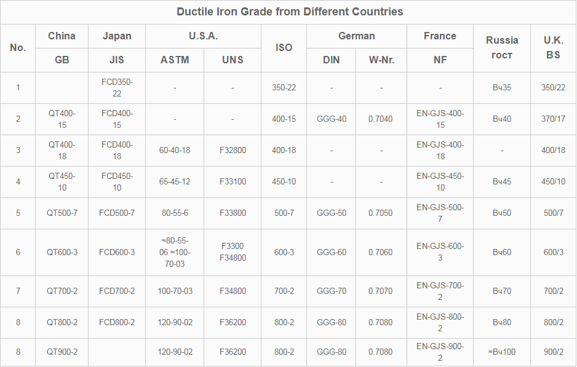Image resolution: width=577 pixels, height=367 pixels.
Task: Select the GGG-40 cell
Action: [331, 119]
